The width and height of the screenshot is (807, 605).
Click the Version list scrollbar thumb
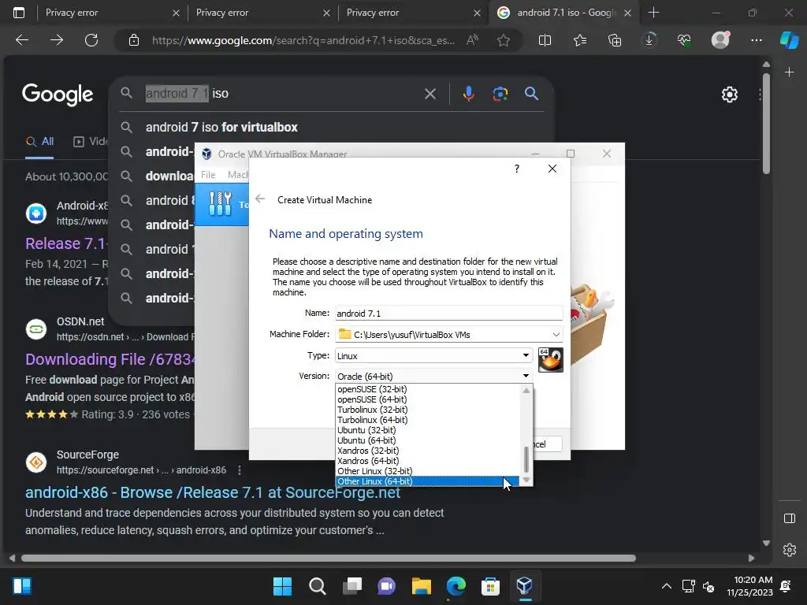(x=526, y=459)
